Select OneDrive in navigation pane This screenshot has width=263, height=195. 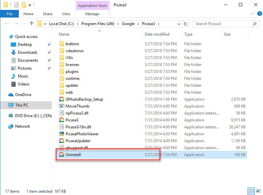coord(23,95)
